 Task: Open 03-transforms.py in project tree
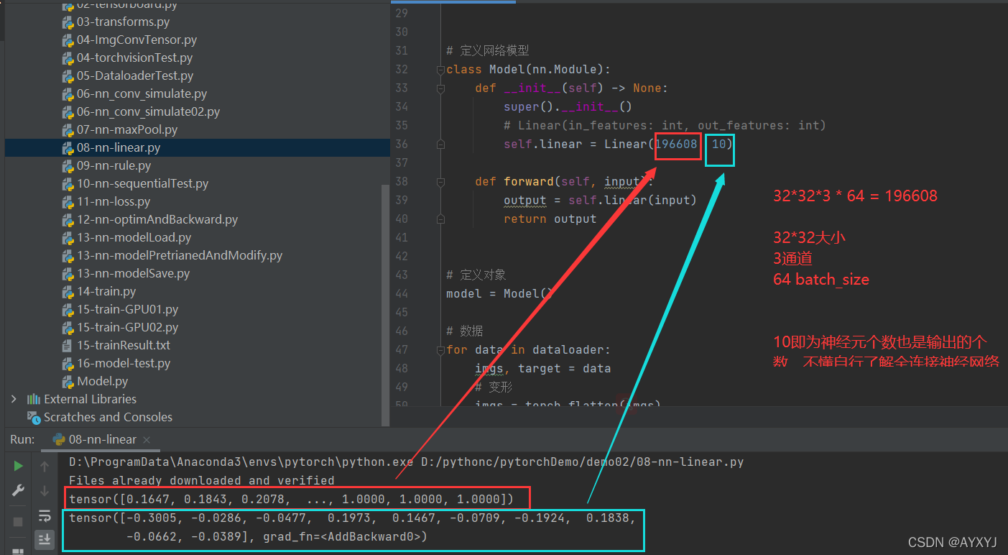click(x=123, y=22)
